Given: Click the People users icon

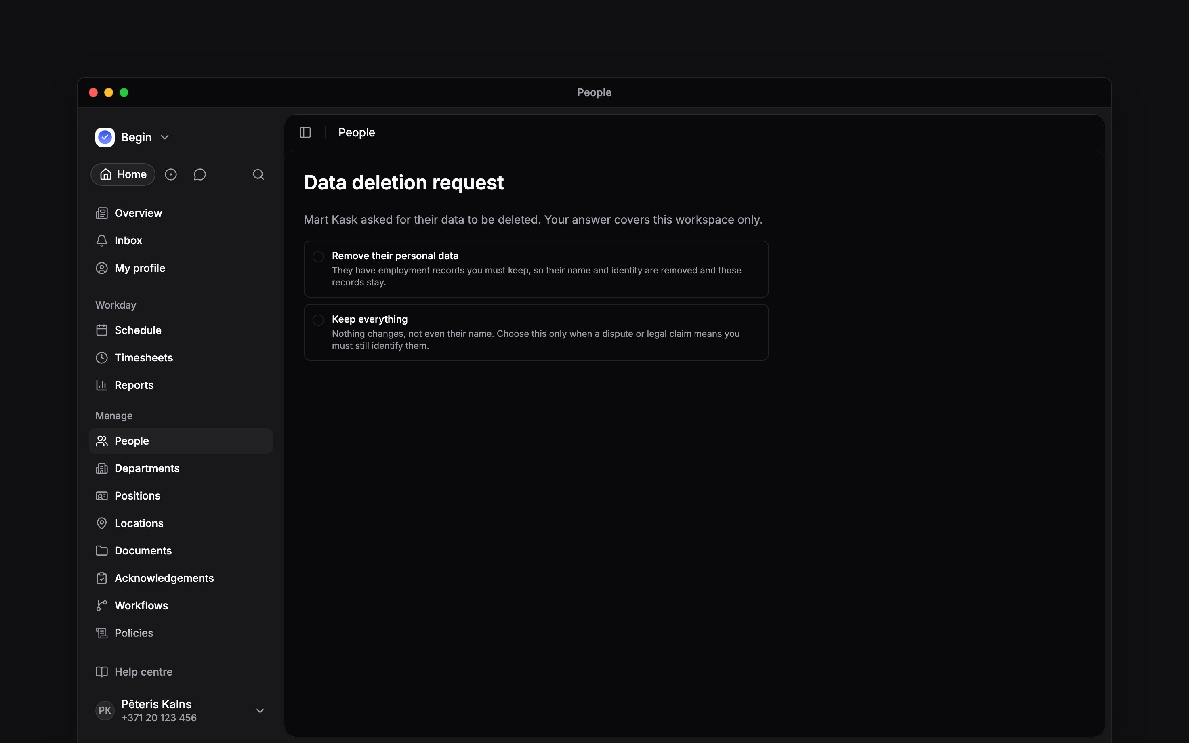Looking at the screenshot, I should pyautogui.click(x=102, y=441).
